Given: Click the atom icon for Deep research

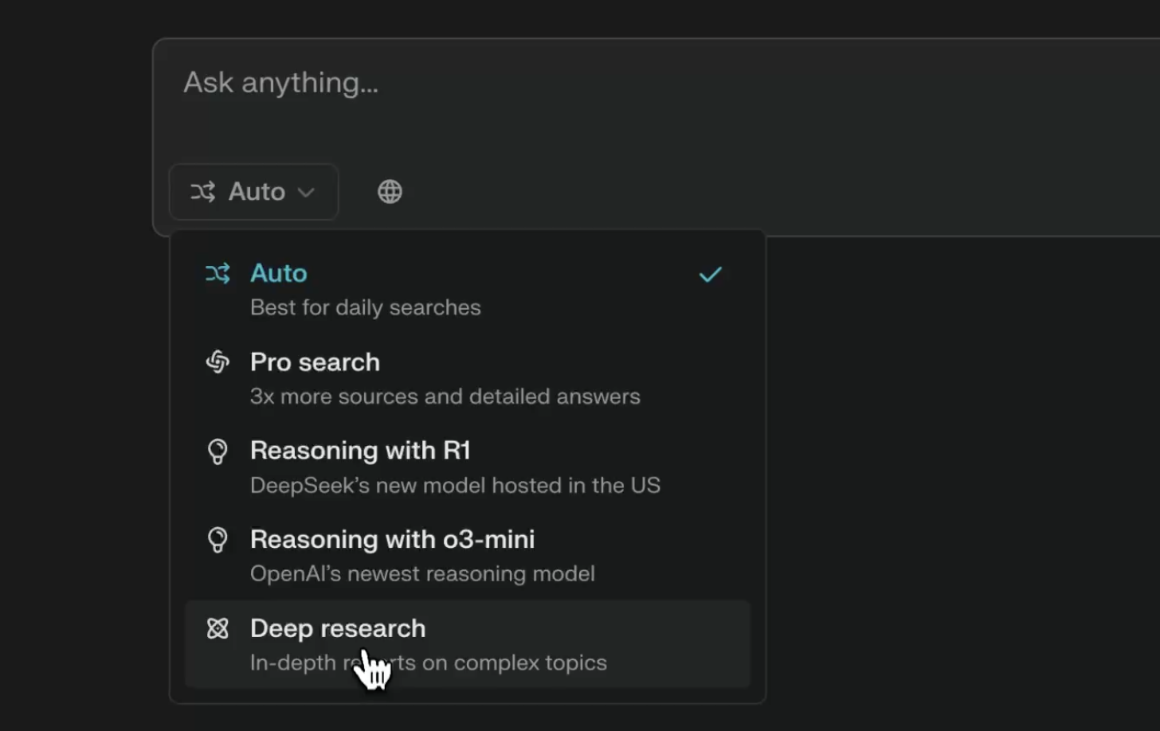Looking at the screenshot, I should pyautogui.click(x=217, y=628).
